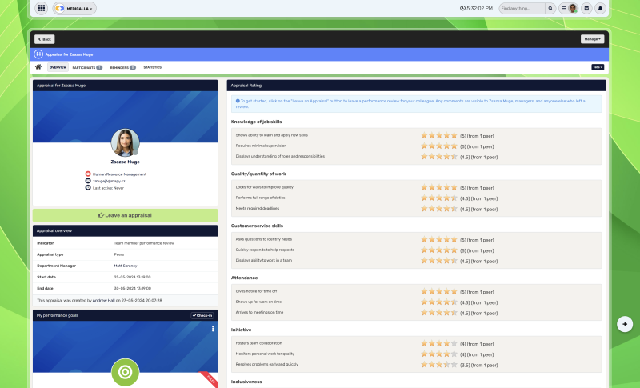This screenshot has height=388, width=640.
Task: Switch to the Participants tab
Action: pos(87,68)
